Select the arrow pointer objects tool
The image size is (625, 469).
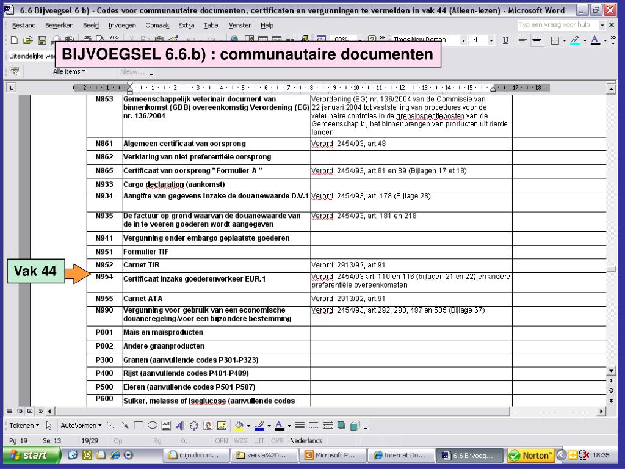pyautogui.click(x=49, y=426)
